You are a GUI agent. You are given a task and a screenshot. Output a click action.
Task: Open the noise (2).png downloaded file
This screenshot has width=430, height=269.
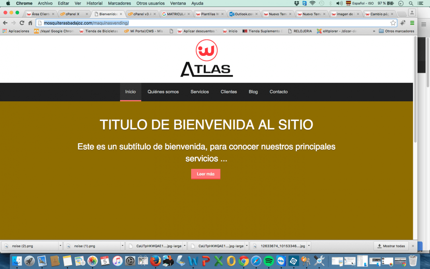(30, 246)
